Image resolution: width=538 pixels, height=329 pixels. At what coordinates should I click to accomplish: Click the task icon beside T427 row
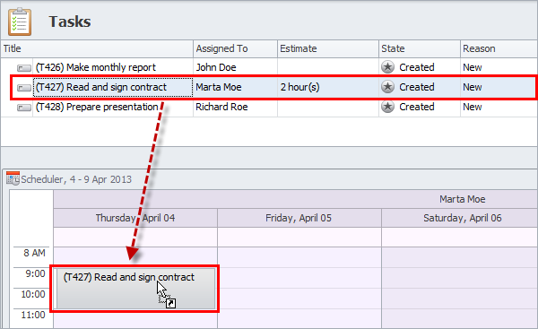[x=24, y=88]
